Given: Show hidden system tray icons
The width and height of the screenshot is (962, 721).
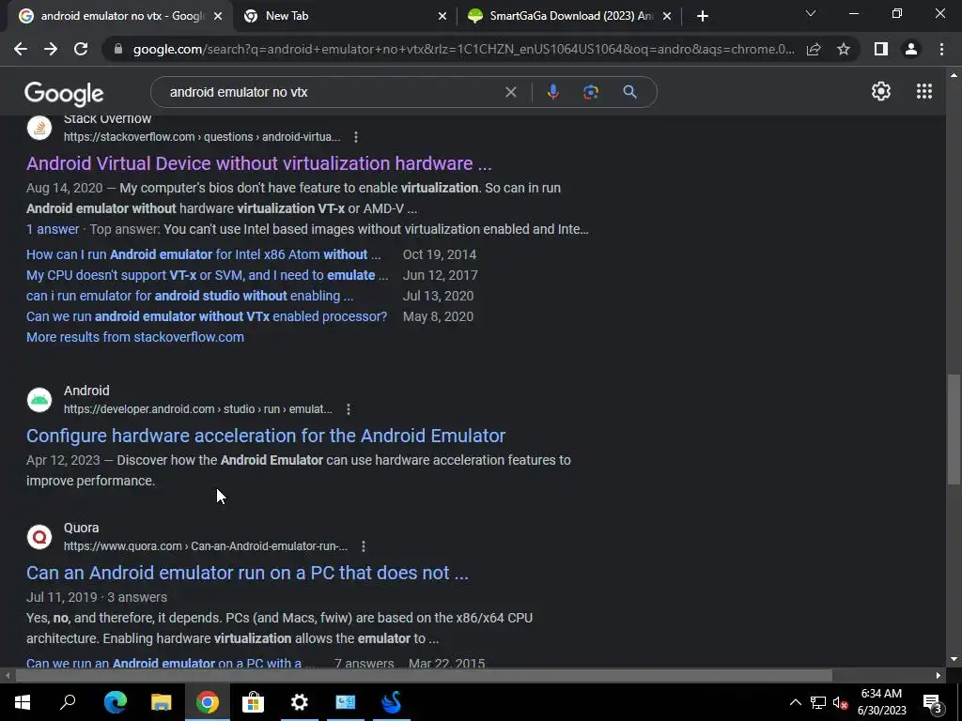Looking at the screenshot, I should (x=795, y=702).
